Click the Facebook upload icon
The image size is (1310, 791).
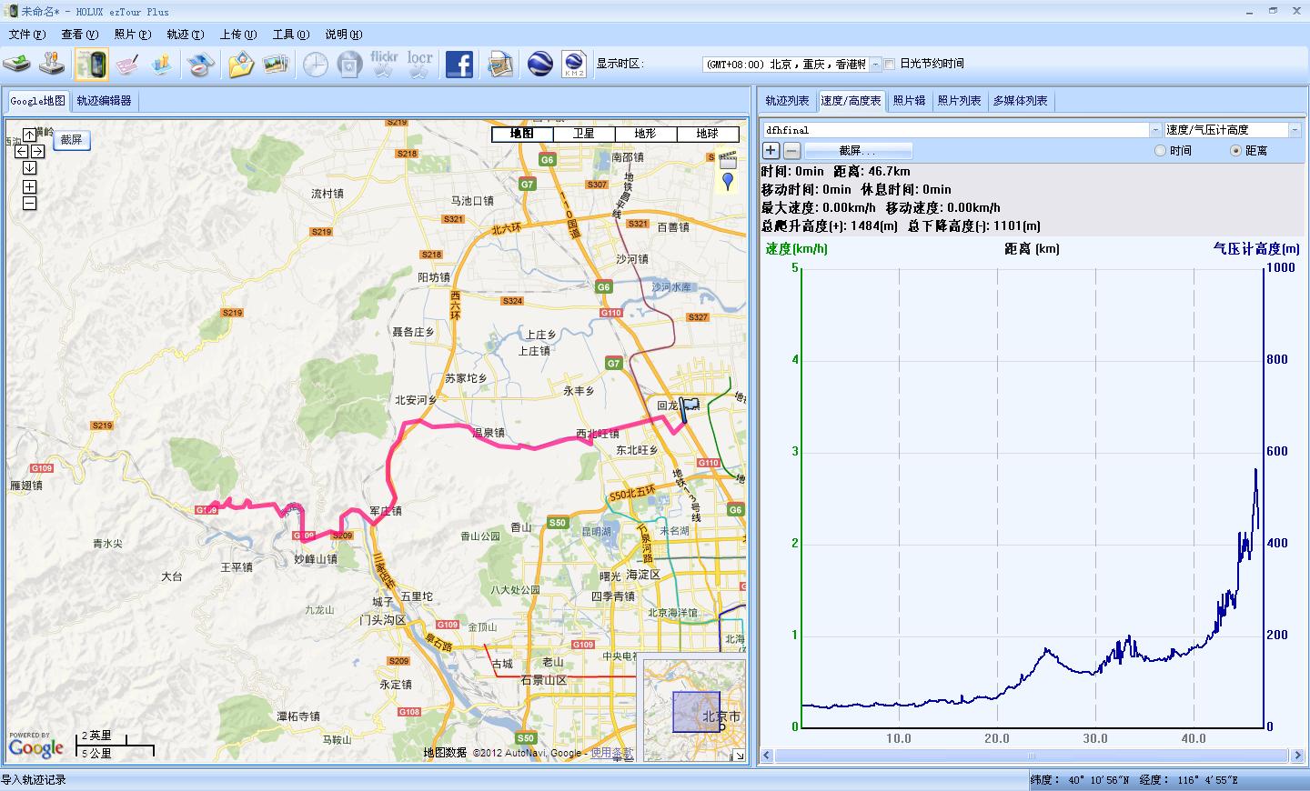click(x=459, y=65)
